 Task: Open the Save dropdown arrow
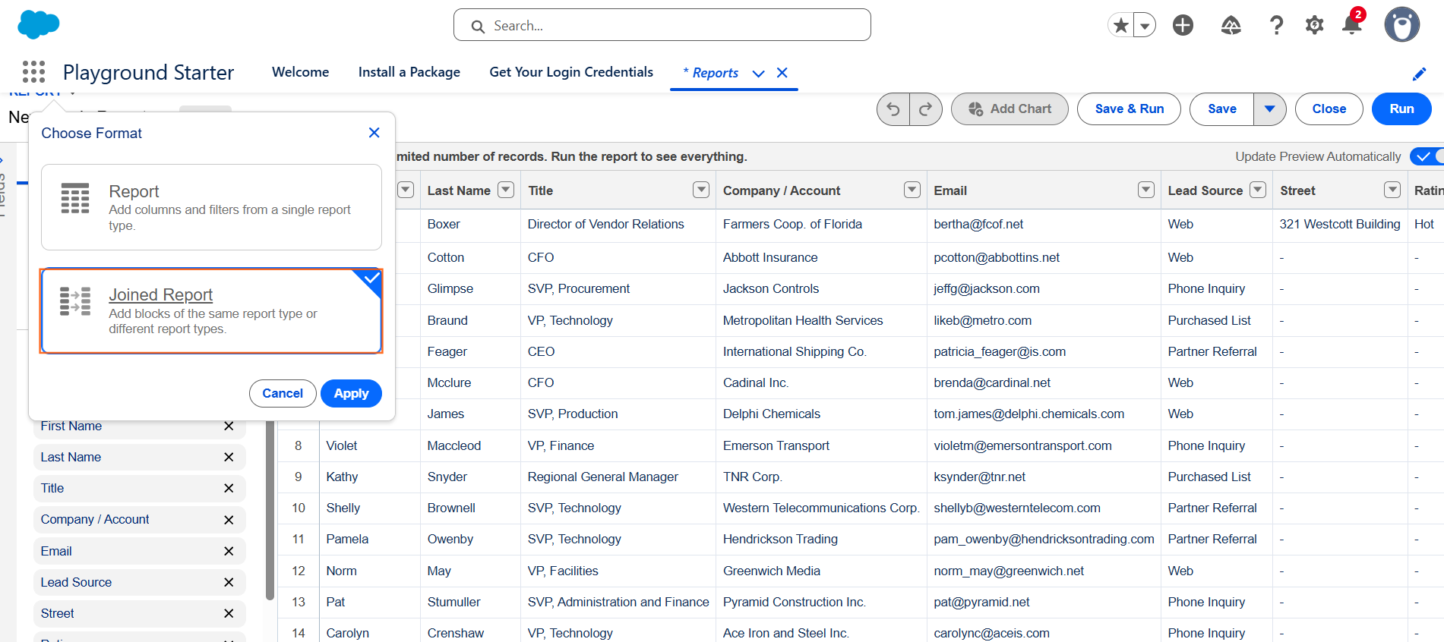pos(1269,109)
